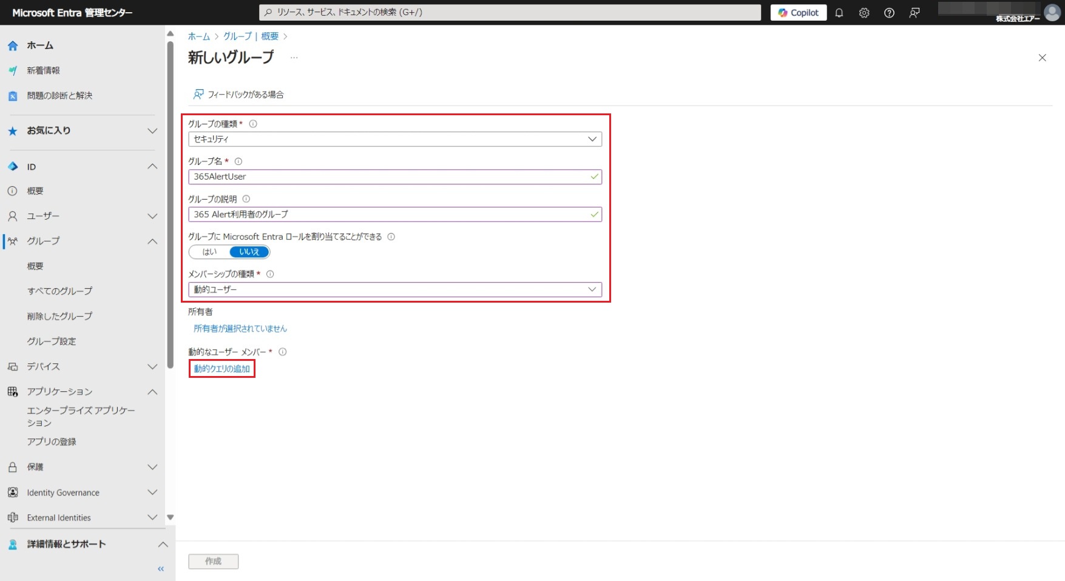The height and width of the screenshot is (581, 1065).
Task: Click the help question mark icon
Action: (889, 13)
